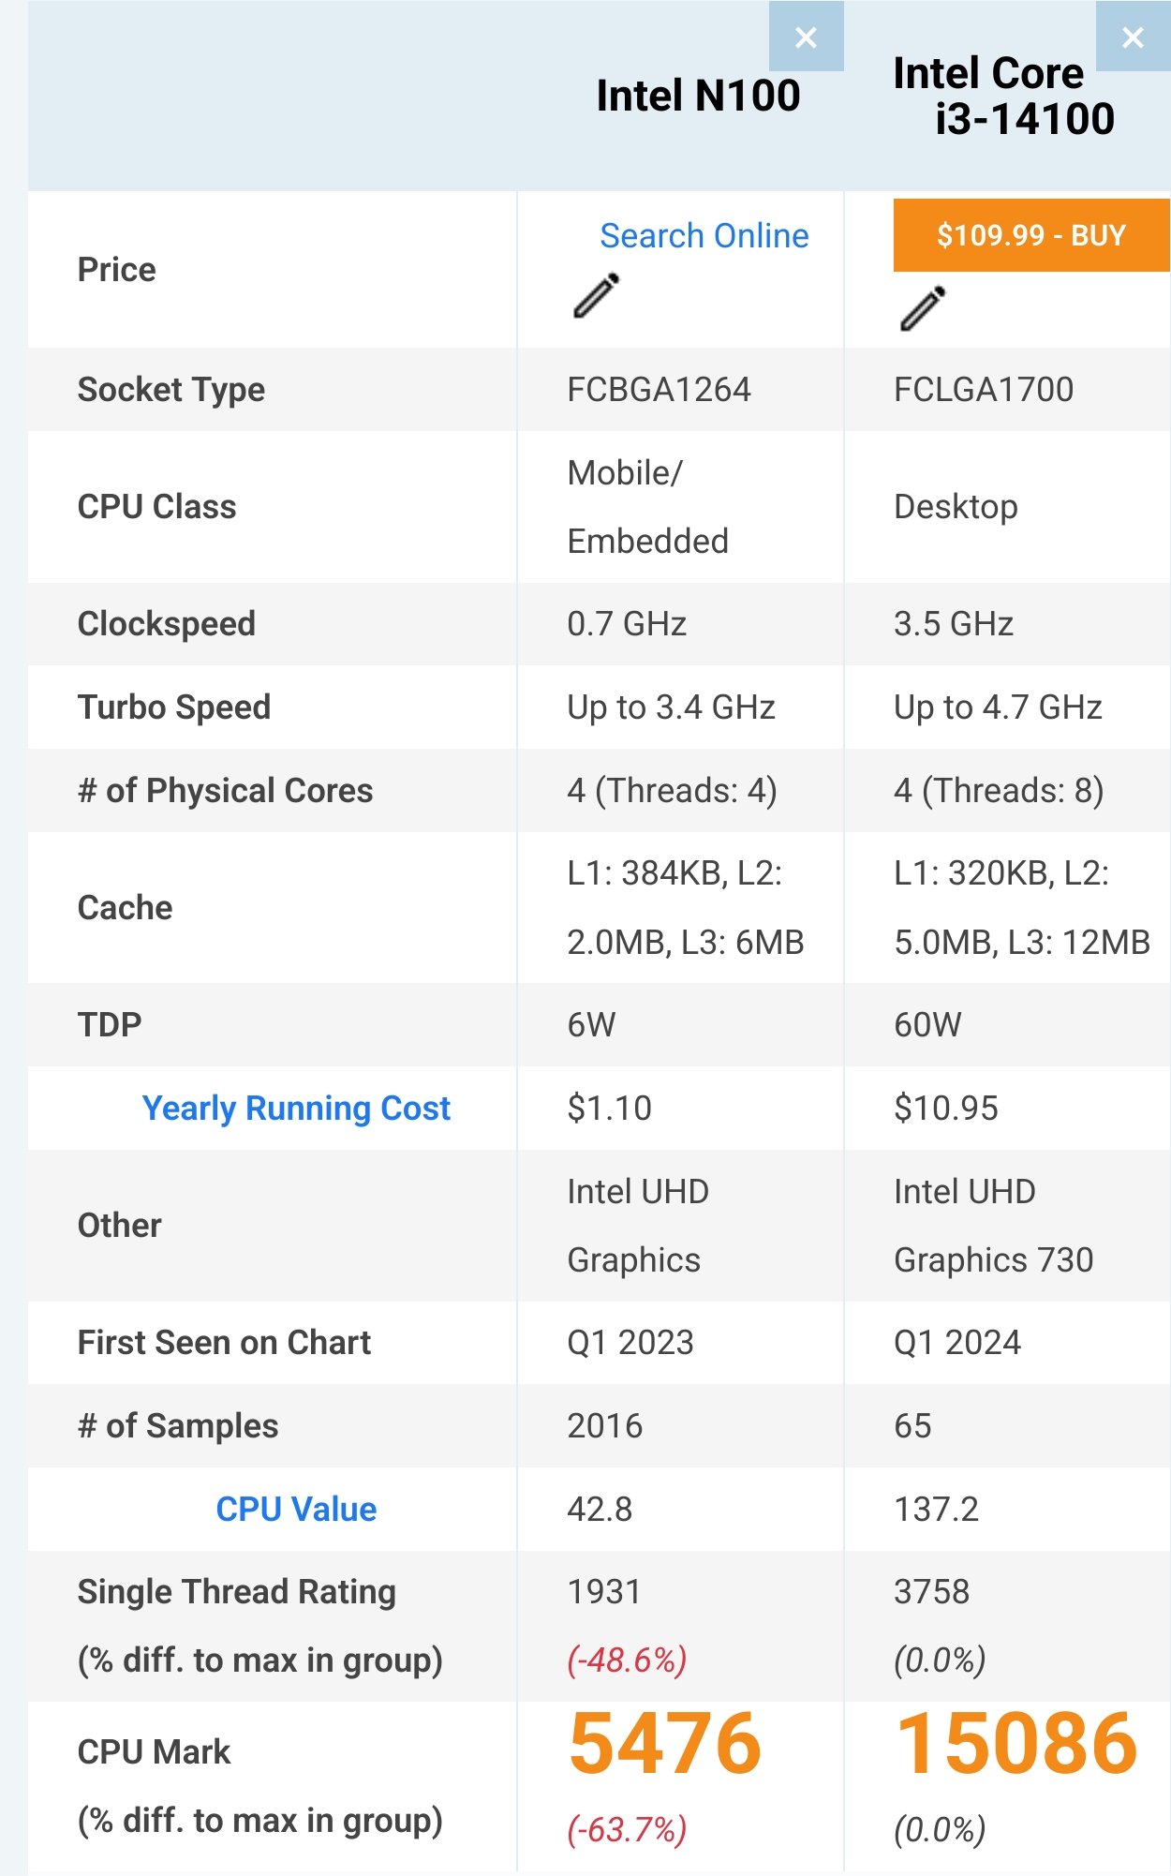This screenshot has height=1876, width=1171.
Task: Click the 15086 CPU Mark score
Action: pyautogui.click(x=1016, y=1743)
